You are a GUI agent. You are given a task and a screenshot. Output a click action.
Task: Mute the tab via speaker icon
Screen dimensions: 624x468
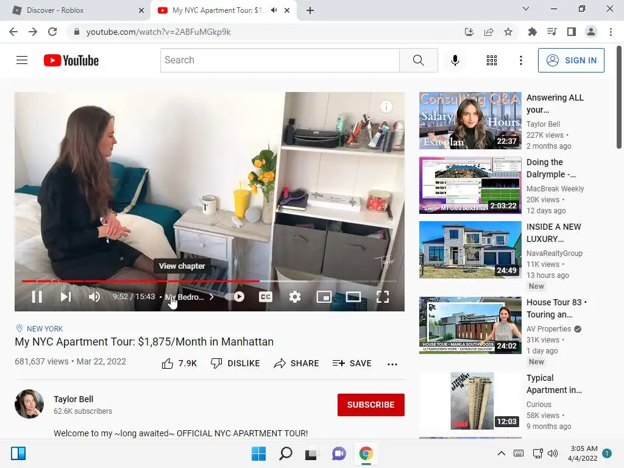tap(274, 10)
